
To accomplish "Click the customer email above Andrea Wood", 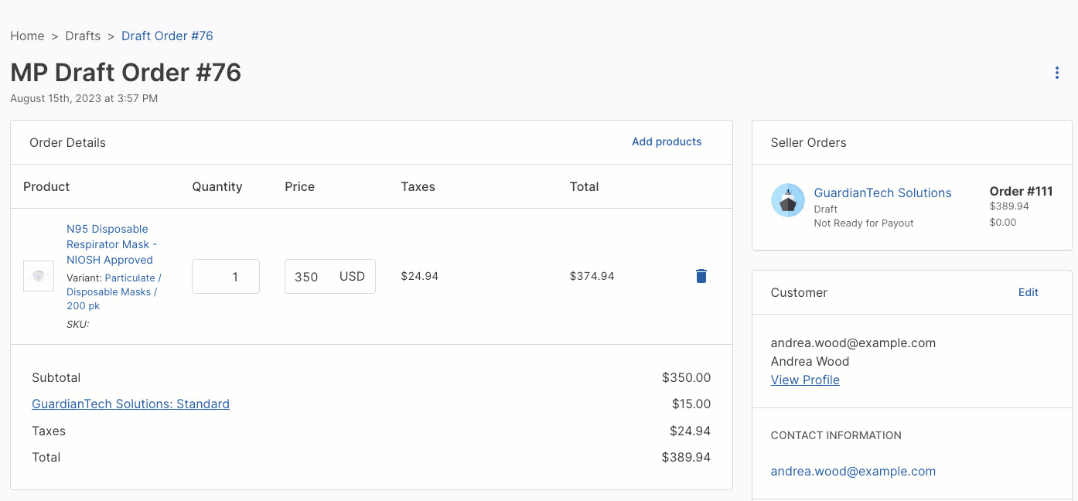I will click(x=853, y=343).
